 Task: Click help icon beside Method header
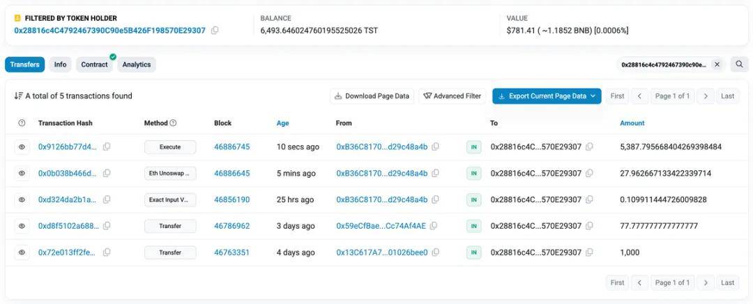click(173, 123)
